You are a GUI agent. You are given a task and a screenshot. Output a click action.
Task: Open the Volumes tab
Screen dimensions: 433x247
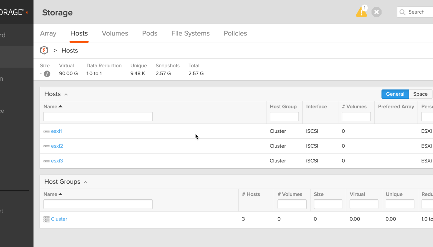click(115, 33)
